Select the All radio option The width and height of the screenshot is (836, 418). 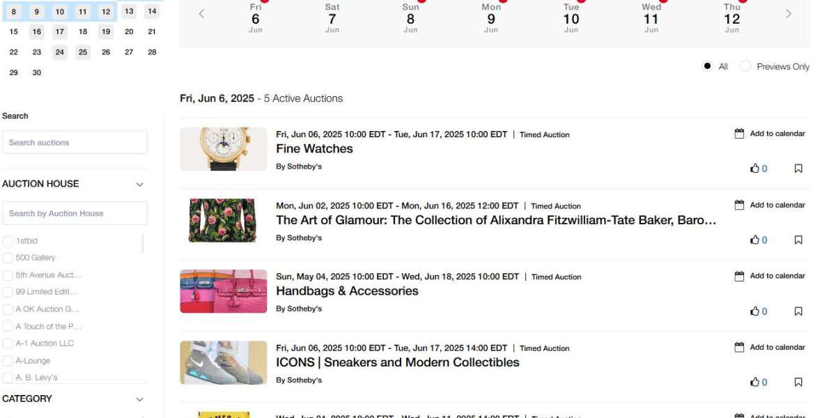[x=707, y=66]
